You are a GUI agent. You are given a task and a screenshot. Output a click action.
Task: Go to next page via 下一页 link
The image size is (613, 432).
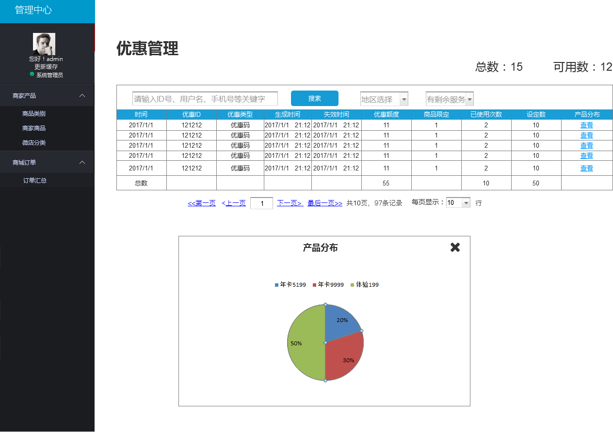[x=290, y=203]
